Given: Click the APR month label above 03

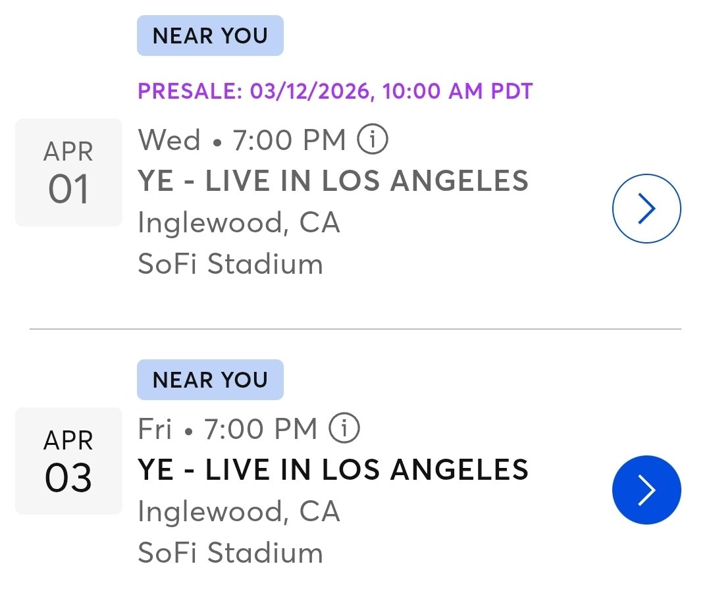Looking at the screenshot, I should pos(68,441).
